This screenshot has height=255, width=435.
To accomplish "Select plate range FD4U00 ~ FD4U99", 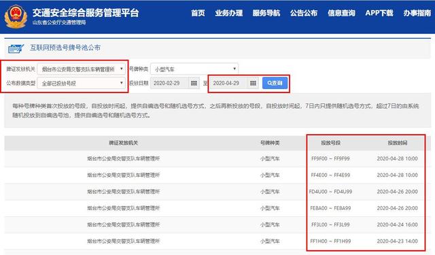I will click(330, 192).
